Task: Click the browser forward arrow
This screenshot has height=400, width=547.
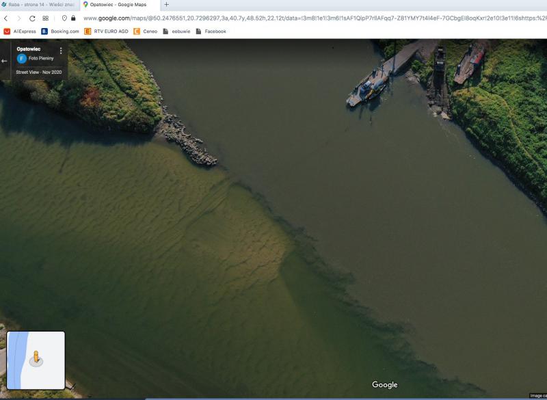Action: [x=18, y=18]
